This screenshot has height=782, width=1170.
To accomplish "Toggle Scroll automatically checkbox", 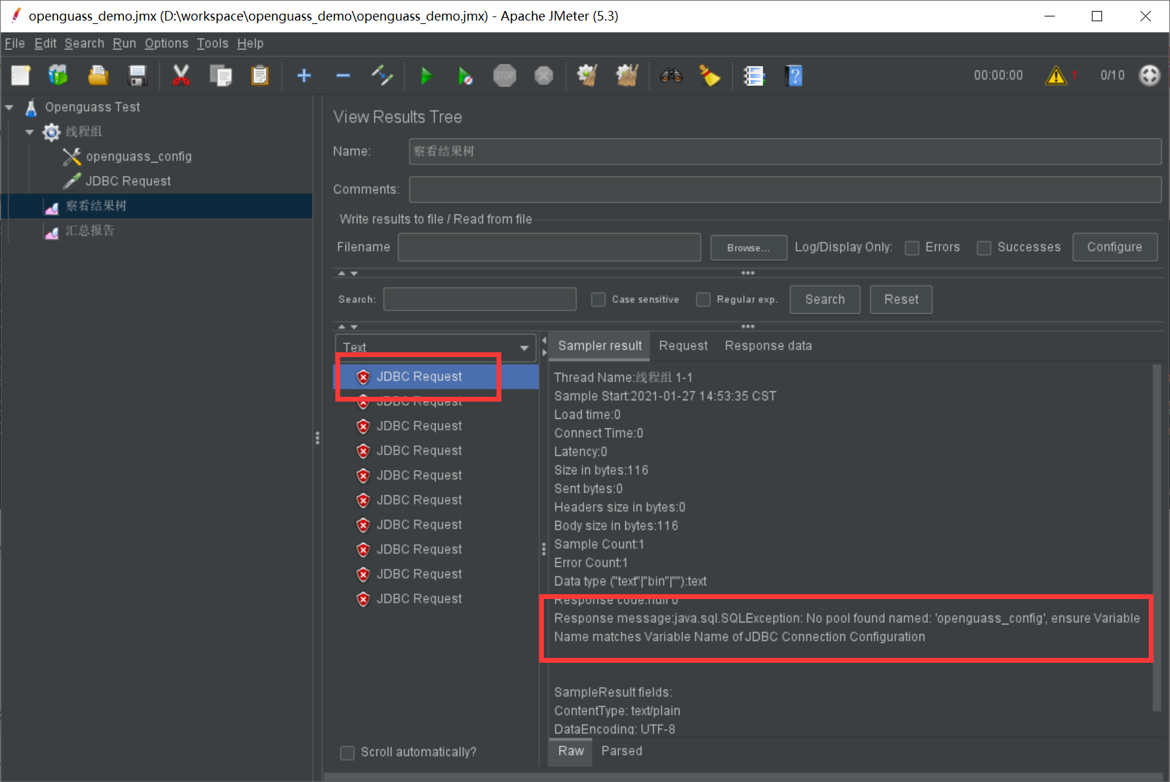I will (x=348, y=753).
